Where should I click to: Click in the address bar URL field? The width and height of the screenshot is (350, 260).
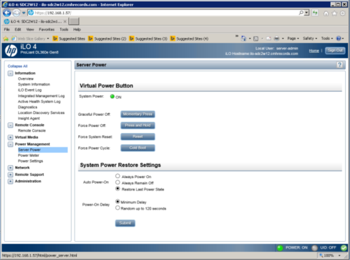pos(163,13)
